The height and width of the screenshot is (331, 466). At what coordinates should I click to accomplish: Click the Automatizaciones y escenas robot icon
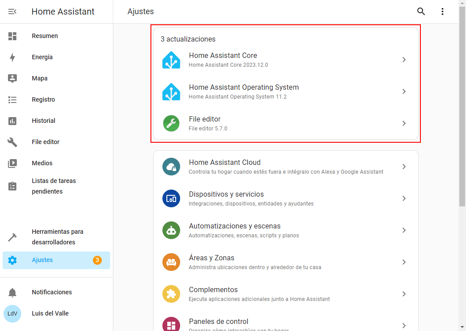(171, 230)
